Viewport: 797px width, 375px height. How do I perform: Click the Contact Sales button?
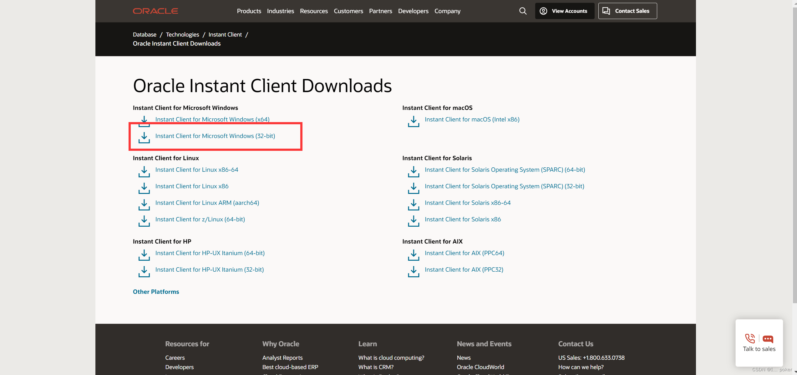tap(627, 11)
